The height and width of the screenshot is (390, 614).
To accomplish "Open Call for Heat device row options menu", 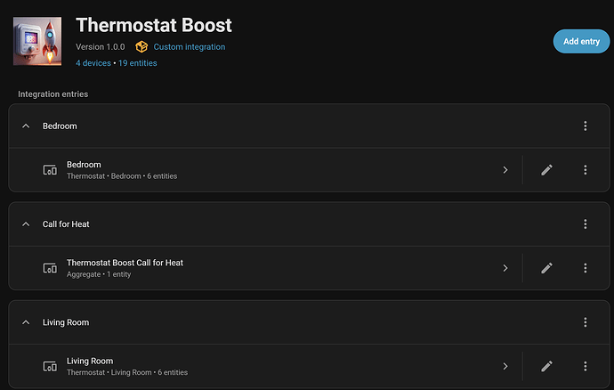I will (586, 268).
